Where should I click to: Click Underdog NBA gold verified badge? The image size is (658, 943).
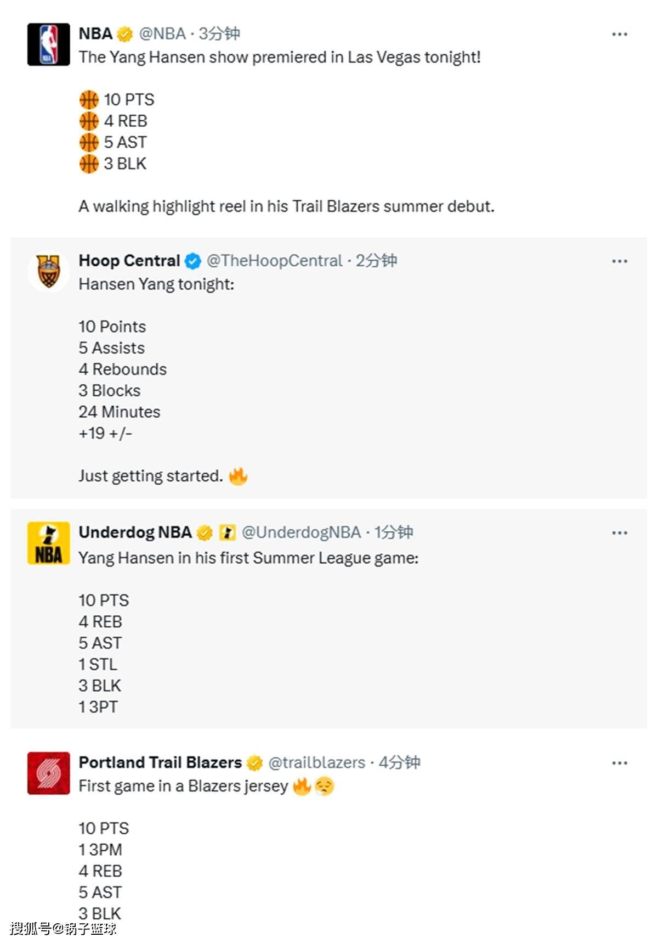tap(205, 532)
